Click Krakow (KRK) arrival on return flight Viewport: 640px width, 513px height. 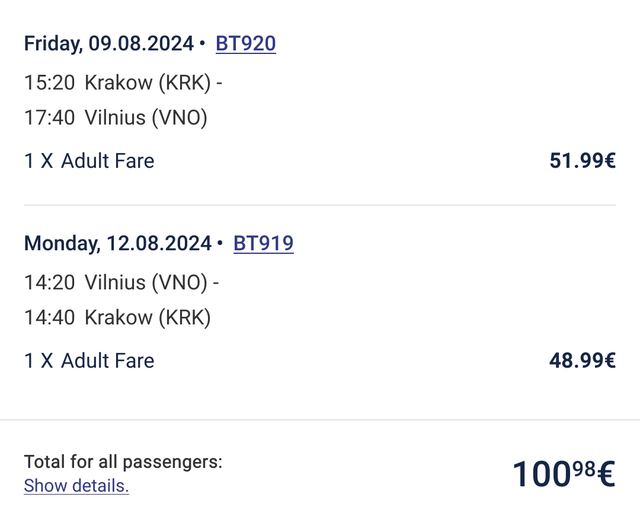(x=148, y=317)
